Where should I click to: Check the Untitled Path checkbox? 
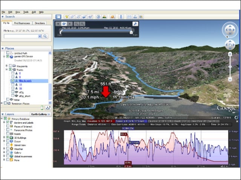point(8,53)
